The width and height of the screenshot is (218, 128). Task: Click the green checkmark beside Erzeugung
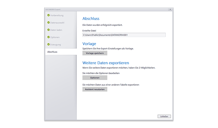click(x=48, y=44)
